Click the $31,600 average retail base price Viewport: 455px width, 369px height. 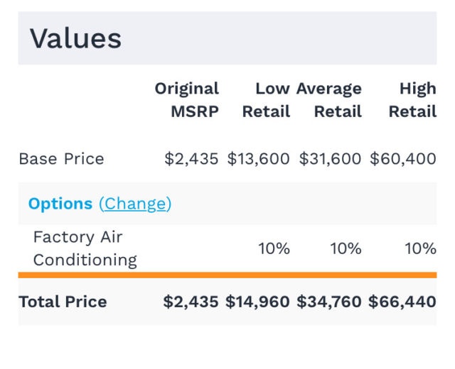click(x=330, y=159)
